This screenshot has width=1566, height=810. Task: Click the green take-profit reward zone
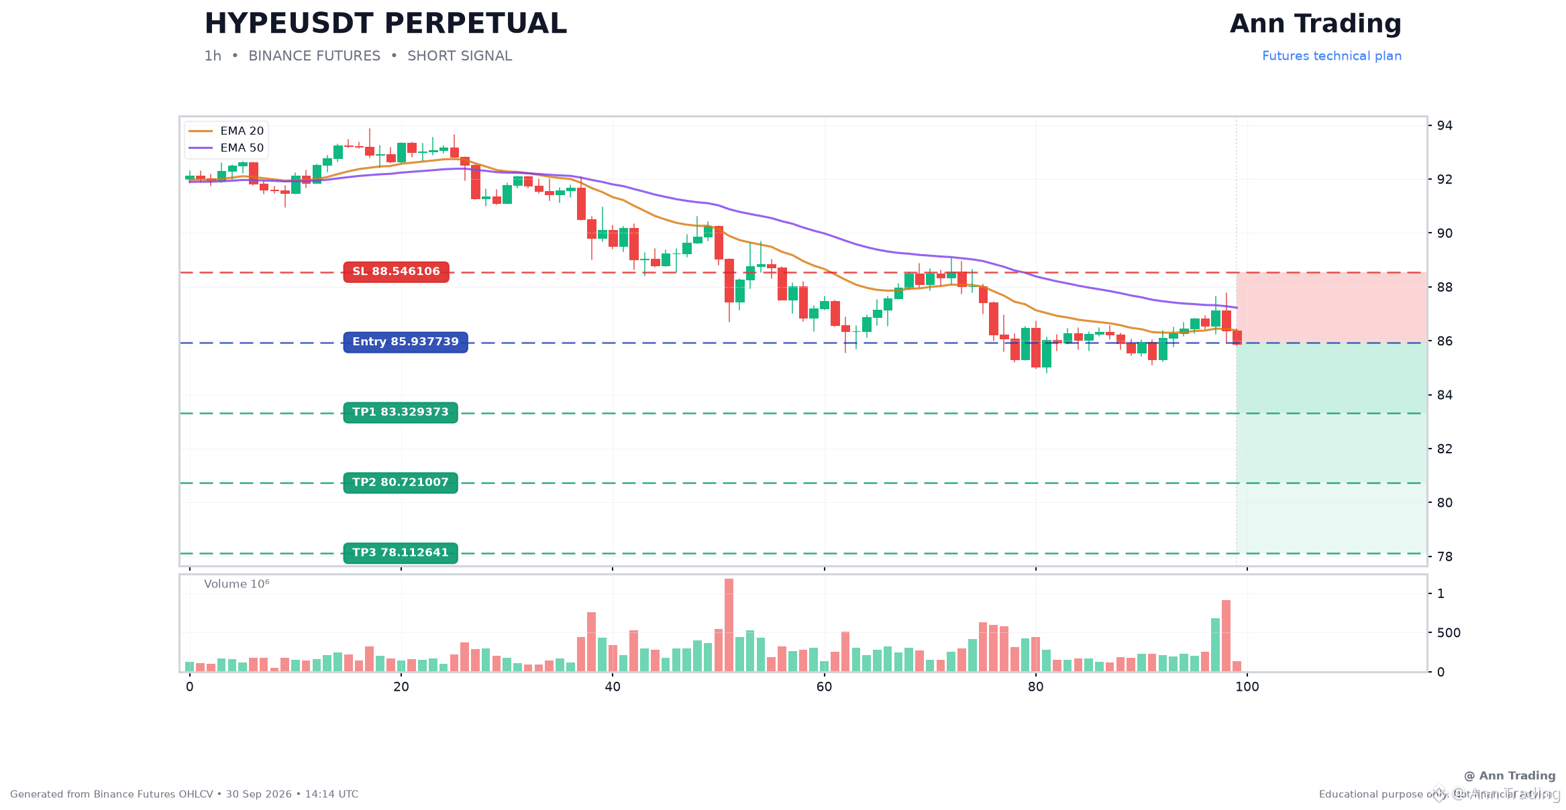(x=1331, y=448)
